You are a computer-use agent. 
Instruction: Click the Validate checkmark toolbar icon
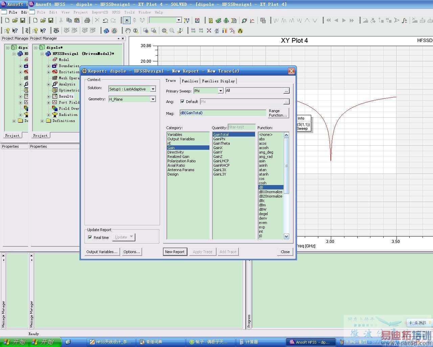click(x=219, y=20)
